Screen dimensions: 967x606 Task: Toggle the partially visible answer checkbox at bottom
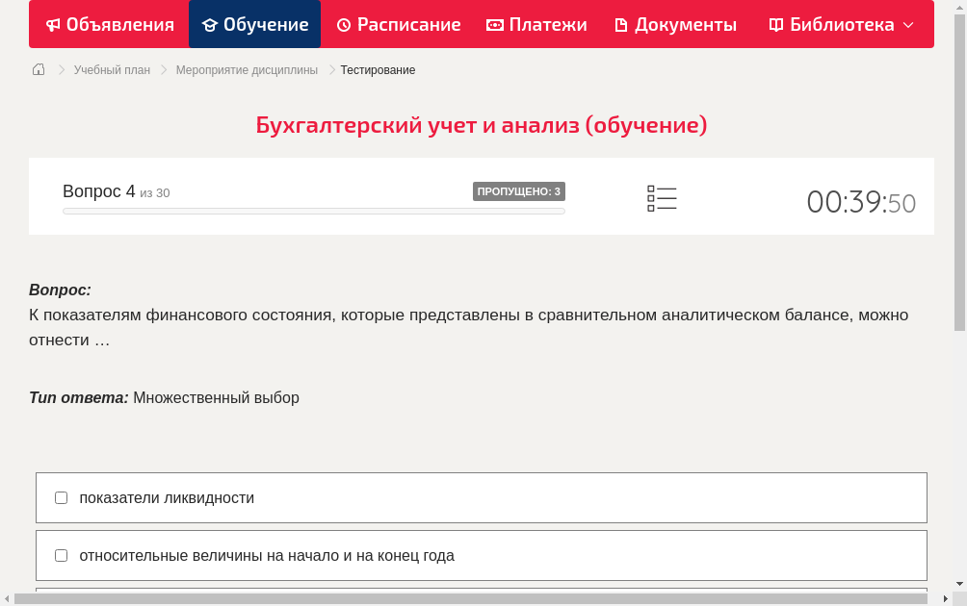pyautogui.click(x=61, y=596)
